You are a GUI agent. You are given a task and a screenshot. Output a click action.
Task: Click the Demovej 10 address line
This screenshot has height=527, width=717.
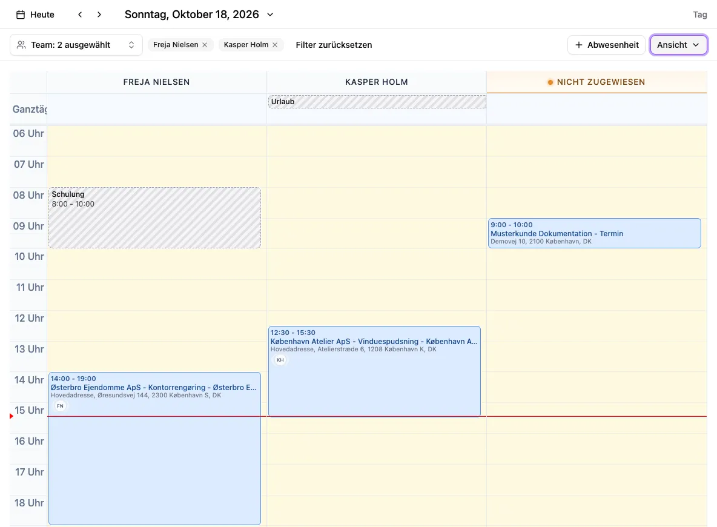pos(541,242)
